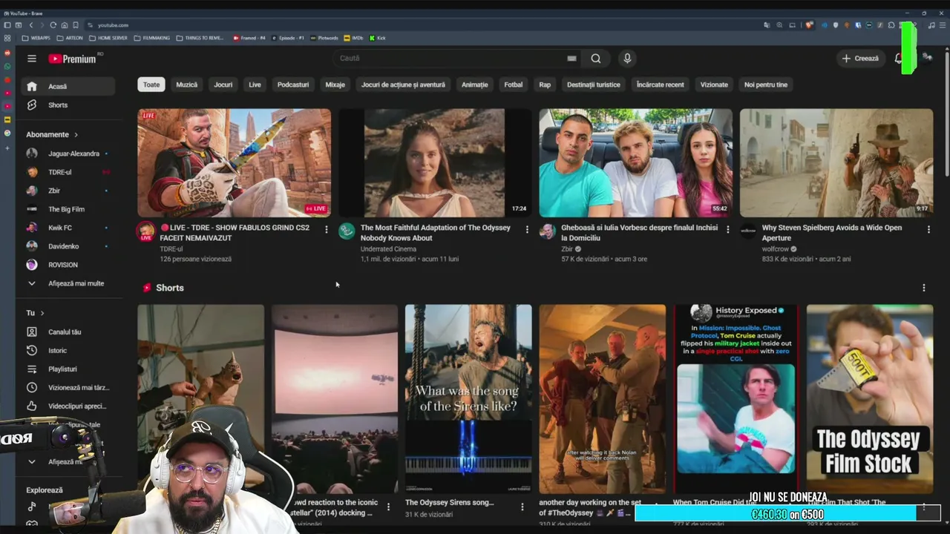Open the WhatsApp icon in Brave sidebar
This screenshot has height=534, width=950.
[7, 66]
